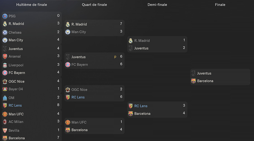
Task: Select Juventus team name in the final
Action: (204, 73)
